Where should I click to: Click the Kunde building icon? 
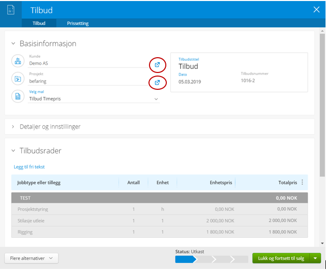18,61
